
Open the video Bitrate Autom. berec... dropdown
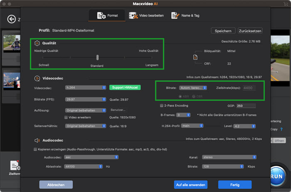tap(193, 88)
